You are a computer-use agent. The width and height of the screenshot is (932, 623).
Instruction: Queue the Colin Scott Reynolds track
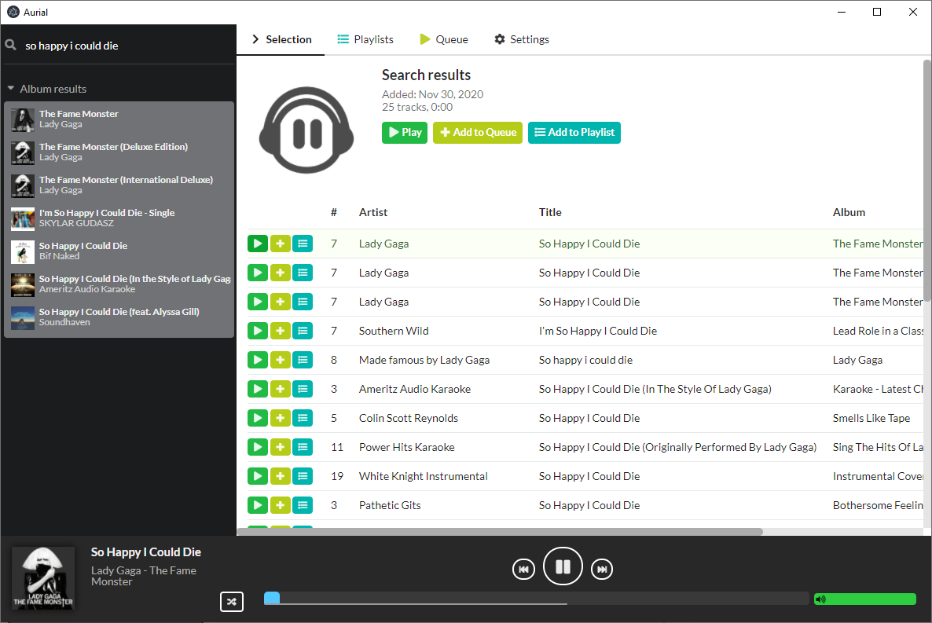pos(280,419)
